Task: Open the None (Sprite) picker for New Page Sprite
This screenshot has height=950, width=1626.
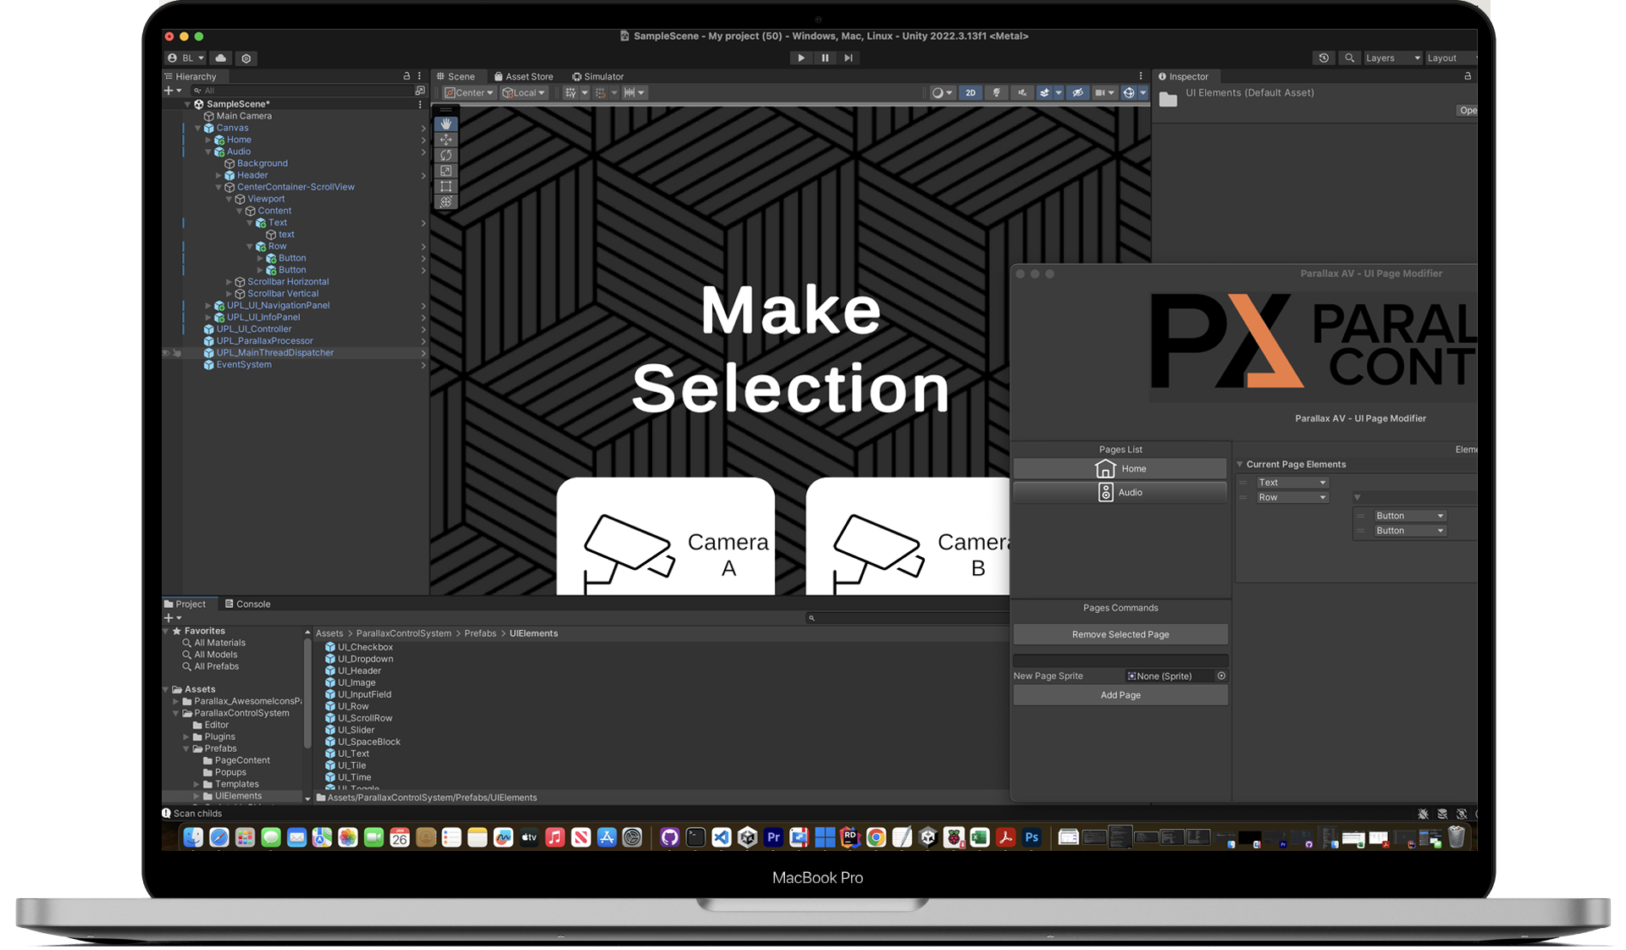Action: 1220,676
